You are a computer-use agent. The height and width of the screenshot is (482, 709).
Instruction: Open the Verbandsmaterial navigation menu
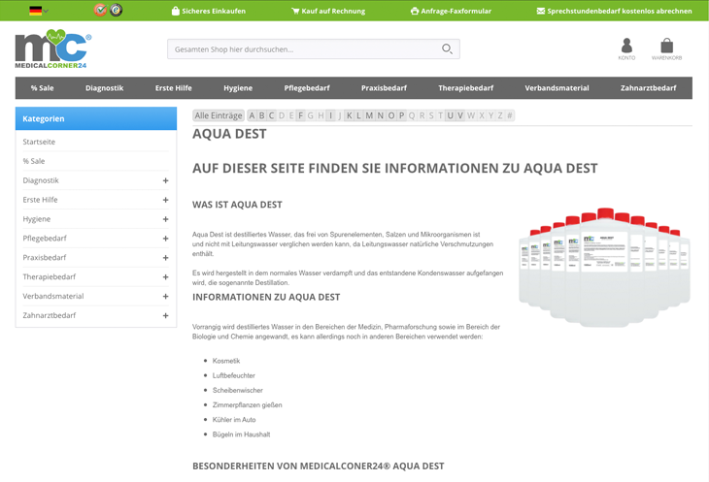pos(557,88)
